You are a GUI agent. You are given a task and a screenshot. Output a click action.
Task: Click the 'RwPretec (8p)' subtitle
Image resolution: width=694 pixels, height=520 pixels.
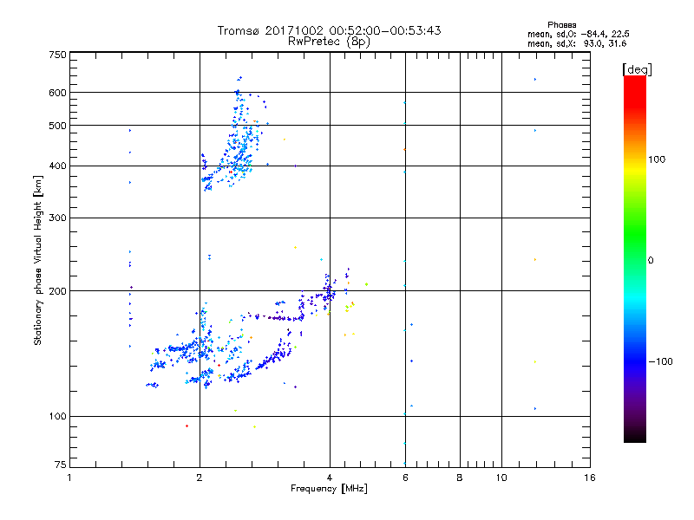tap(329, 42)
